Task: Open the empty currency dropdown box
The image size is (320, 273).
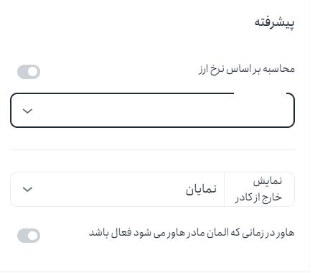Action: pos(152,110)
